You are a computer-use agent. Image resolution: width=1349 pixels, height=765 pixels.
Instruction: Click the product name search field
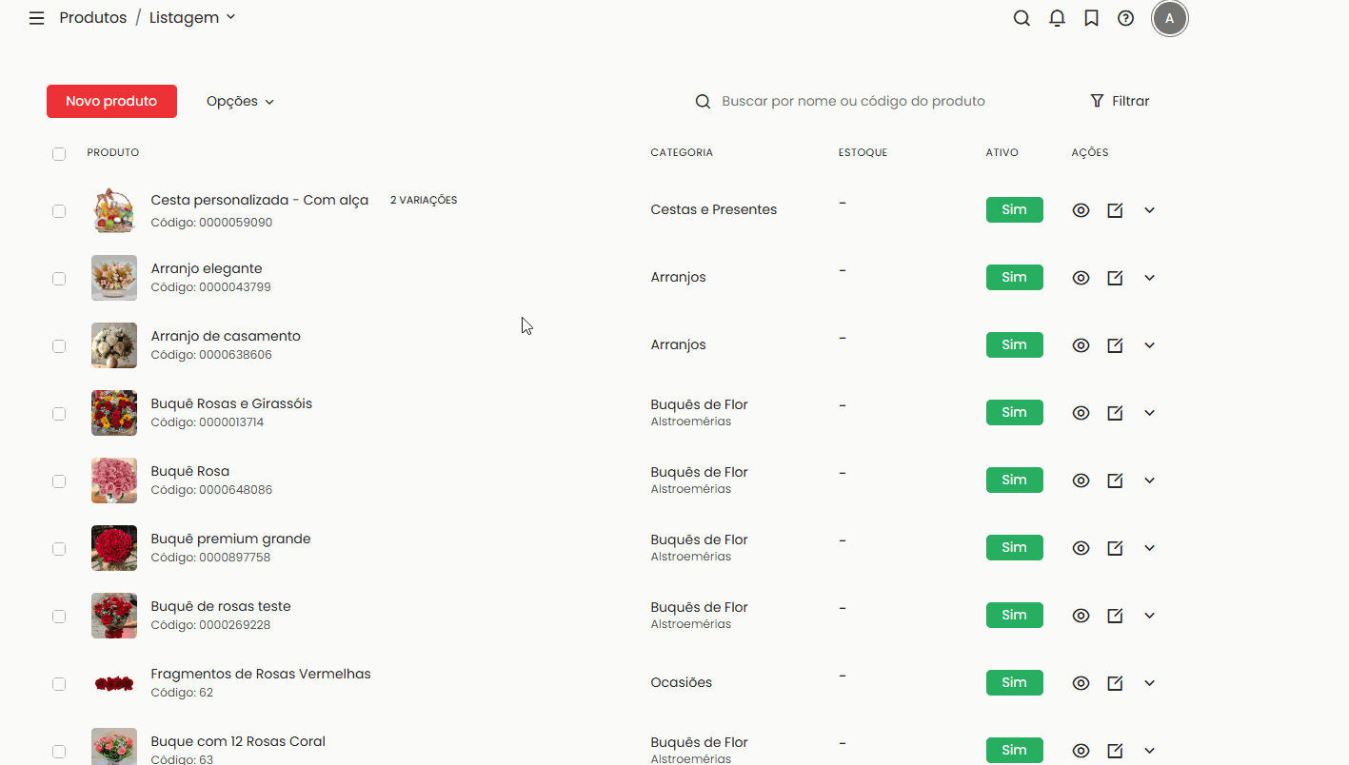tap(853, 101)
